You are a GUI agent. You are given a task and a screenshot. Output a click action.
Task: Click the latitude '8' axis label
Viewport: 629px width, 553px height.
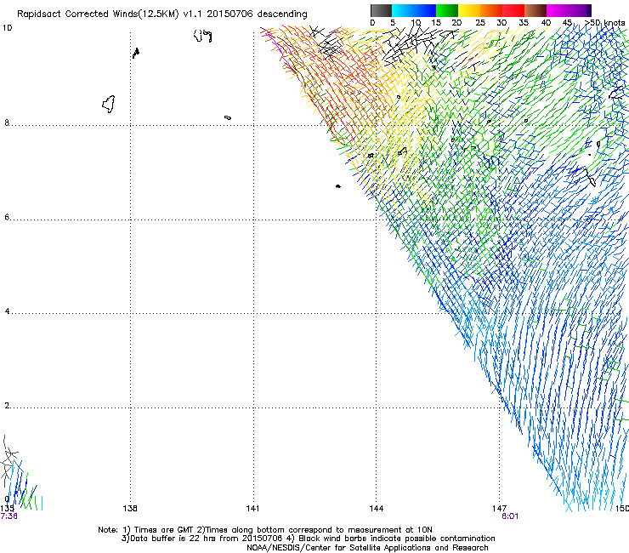click(7, 123)
